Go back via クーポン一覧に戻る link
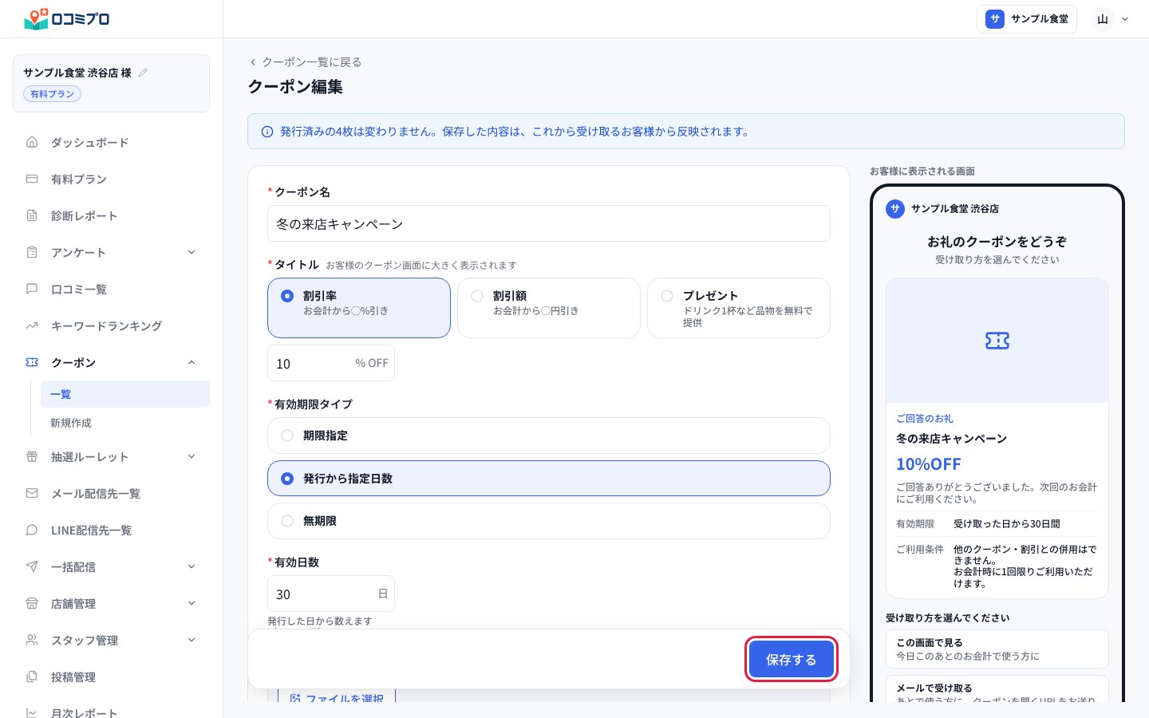 pos(305,62)
